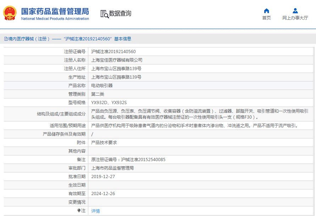The width and height of the screenshot is (316, 216).
Task: Click the 注册人住所 label
Action: (75, 69)
